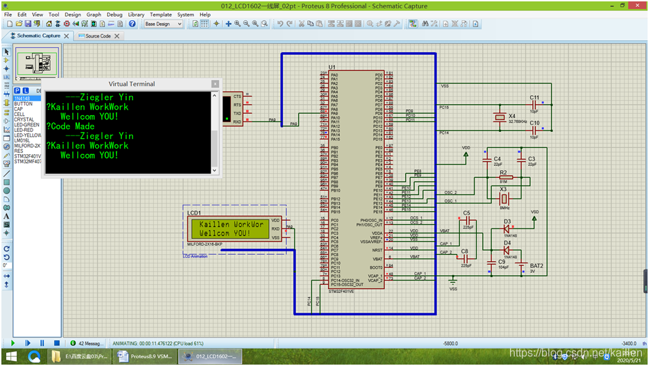Select 1N4148 in the devices list
Image resolution: width=649 pixels, height=366 pixels.
click(x=27, y=99)
